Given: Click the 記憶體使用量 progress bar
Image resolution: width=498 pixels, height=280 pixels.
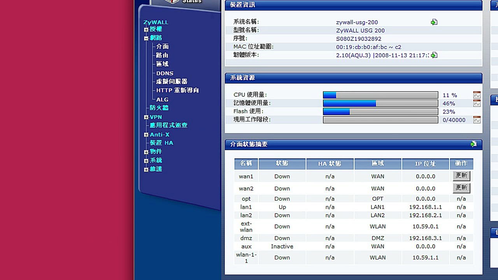Looking at the screenshot, I should point(381,103).
